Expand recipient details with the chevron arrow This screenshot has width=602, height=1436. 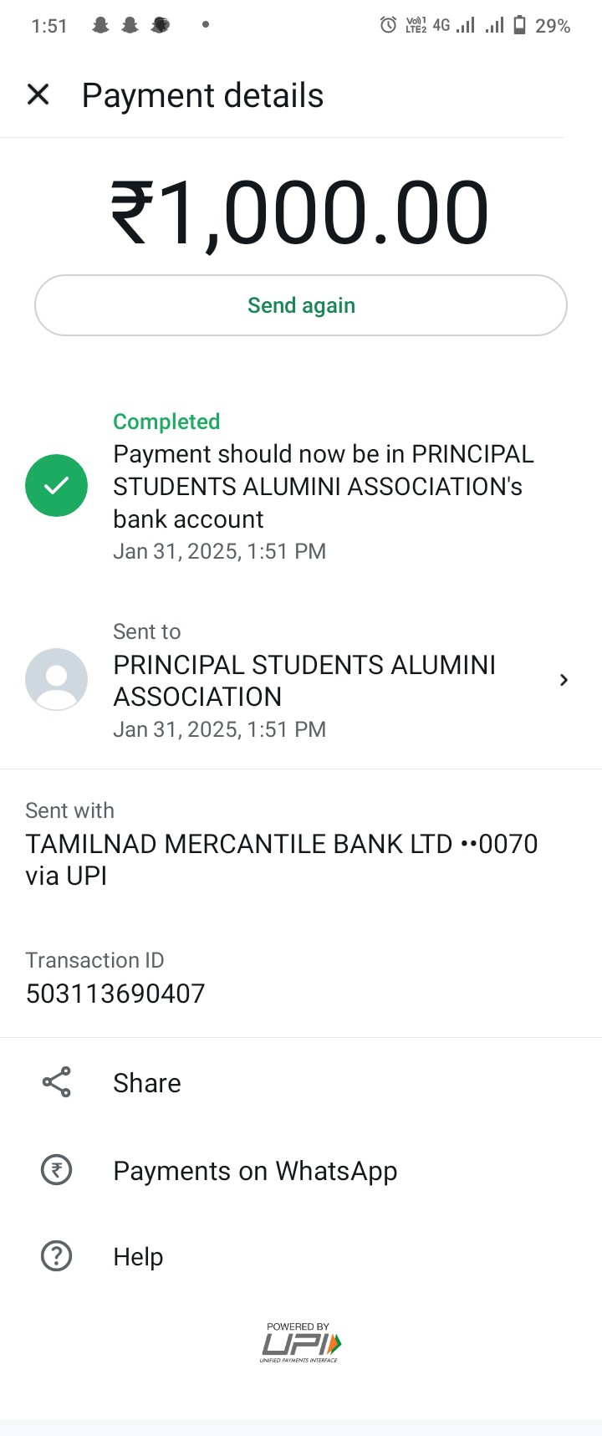(x=564, y=680)
